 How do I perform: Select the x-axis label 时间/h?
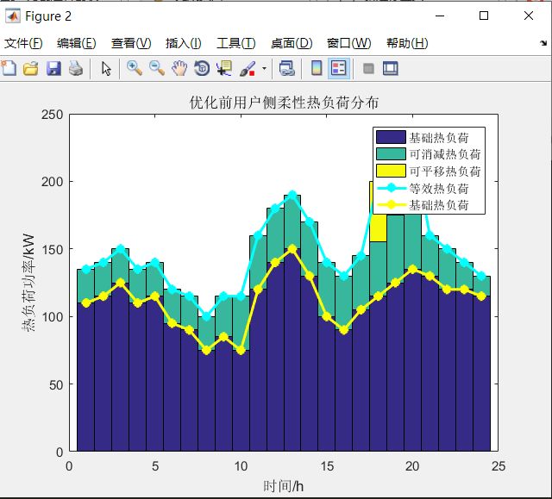pos(284,486)
